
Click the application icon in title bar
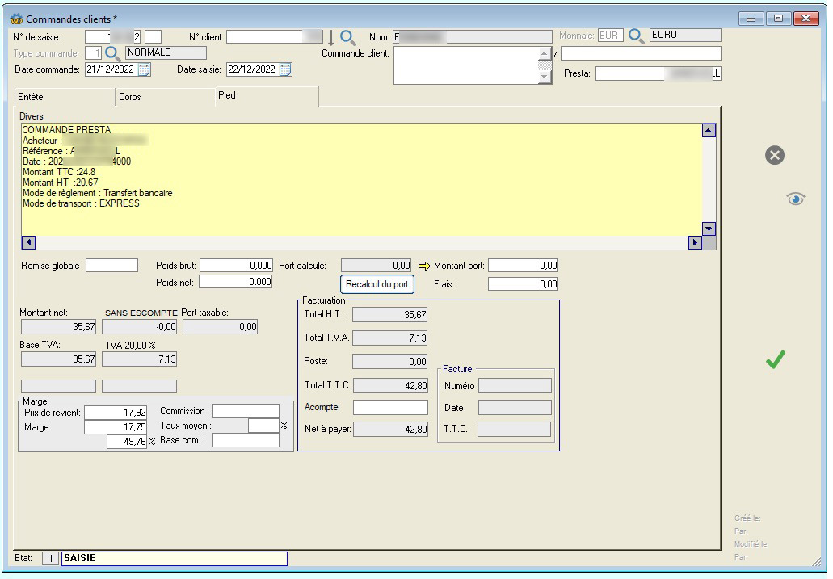pyautogui.click(x=16, y=19)
